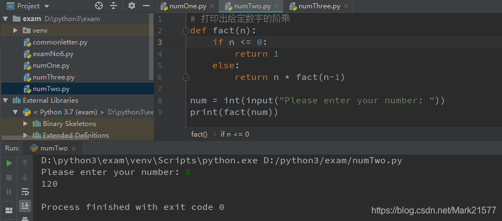Click the D:/python3/exam/numTwo.py path in console
This screenshot has width=502, height=221.
click(x=332, y=160)
